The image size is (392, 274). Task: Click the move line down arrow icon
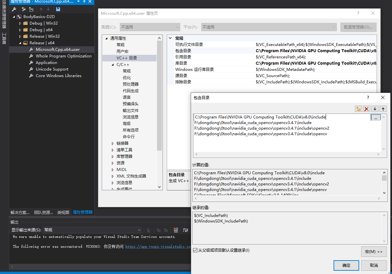pos(375,109)
